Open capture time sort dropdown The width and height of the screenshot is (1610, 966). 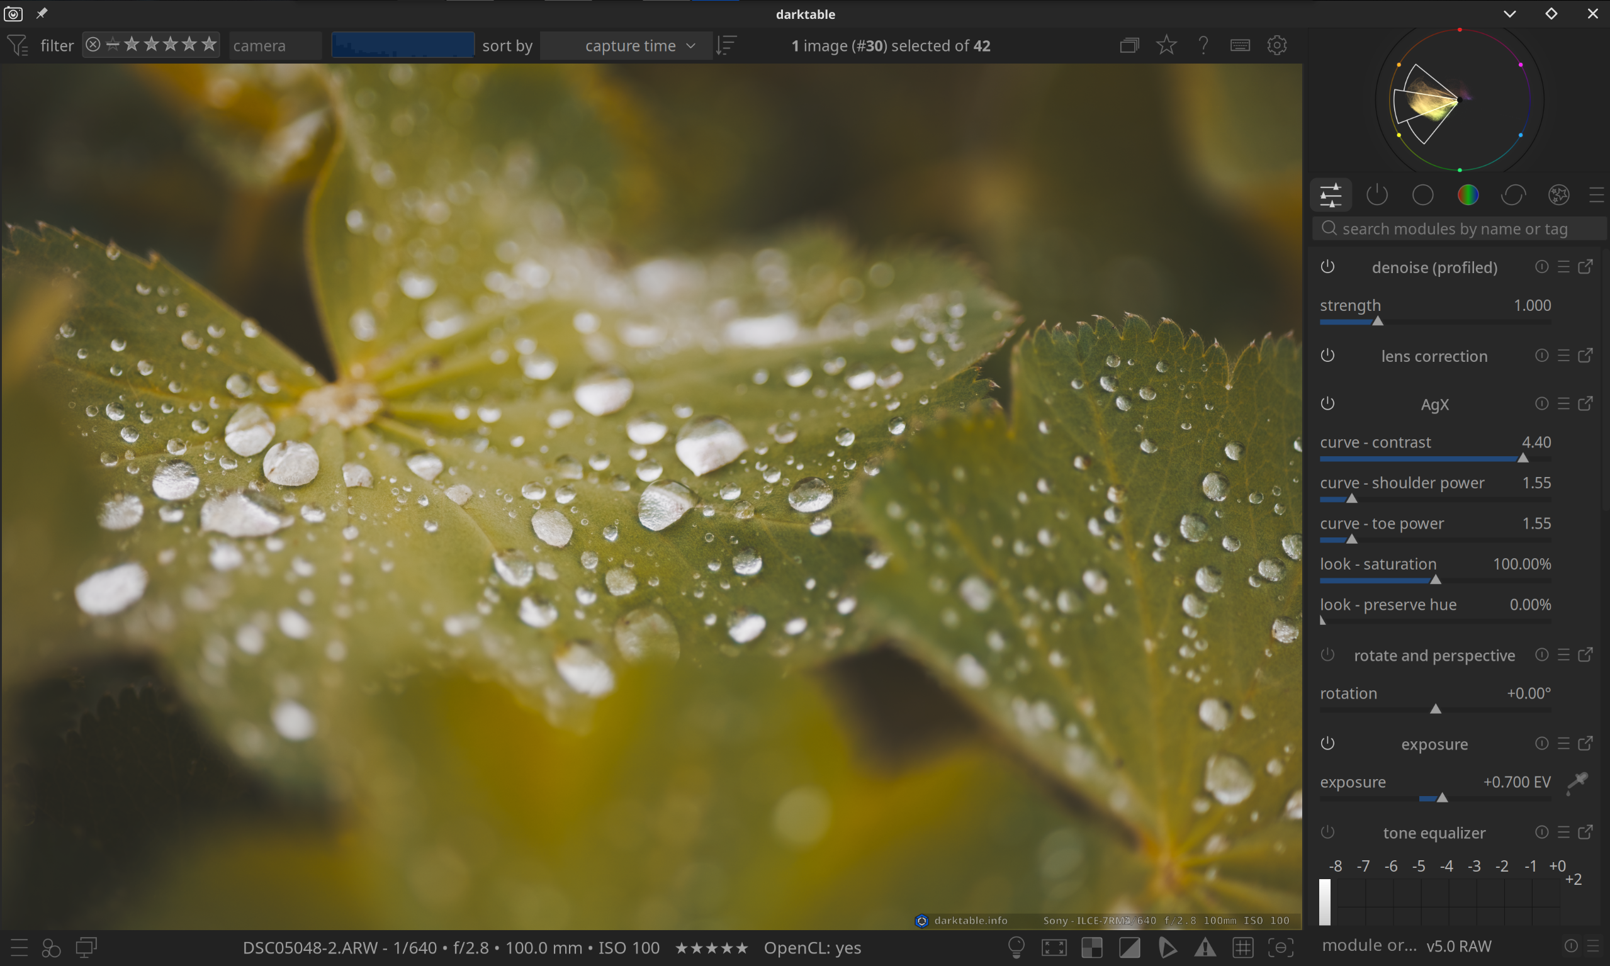(628, 45)
